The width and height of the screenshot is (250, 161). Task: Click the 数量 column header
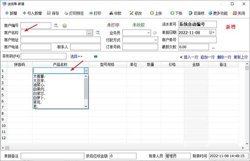coord(151,65)
